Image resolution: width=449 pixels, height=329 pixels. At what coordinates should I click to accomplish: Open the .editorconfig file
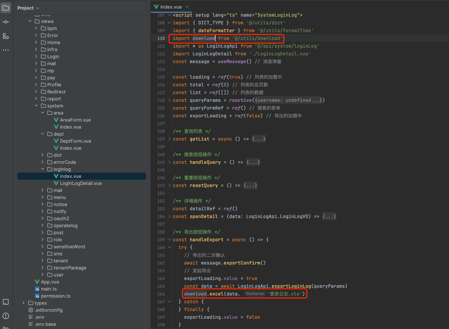[x=48, y=310]
